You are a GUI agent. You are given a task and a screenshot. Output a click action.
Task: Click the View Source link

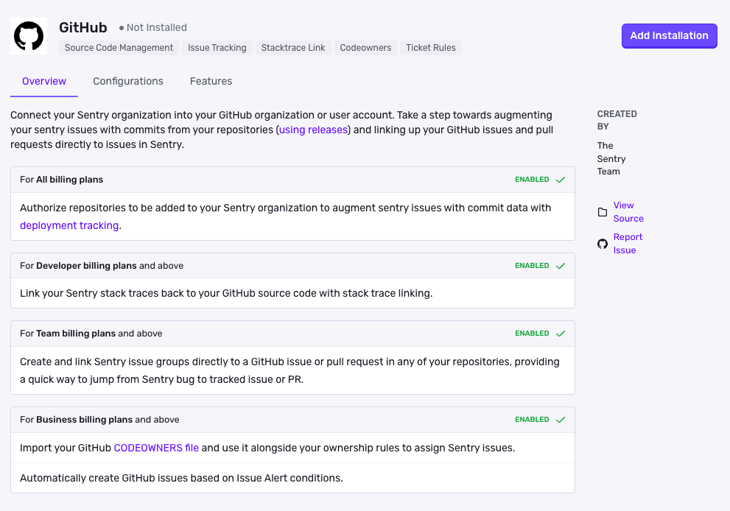(x=628, y=212)
